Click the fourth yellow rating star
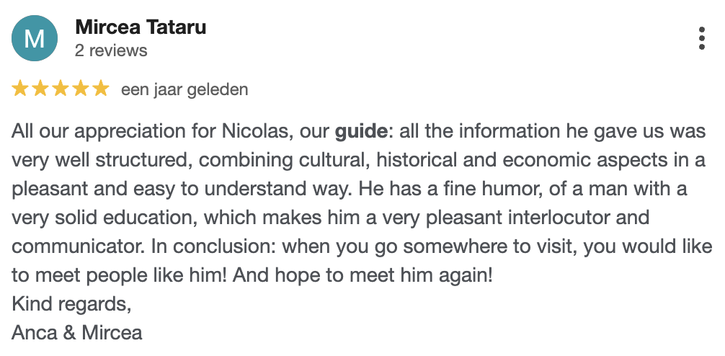The height and width of the screenshot is (356, 725). coord(80,89)
